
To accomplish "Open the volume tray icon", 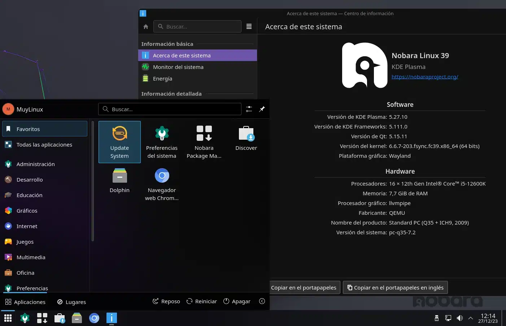I will (x=459, y=318).
